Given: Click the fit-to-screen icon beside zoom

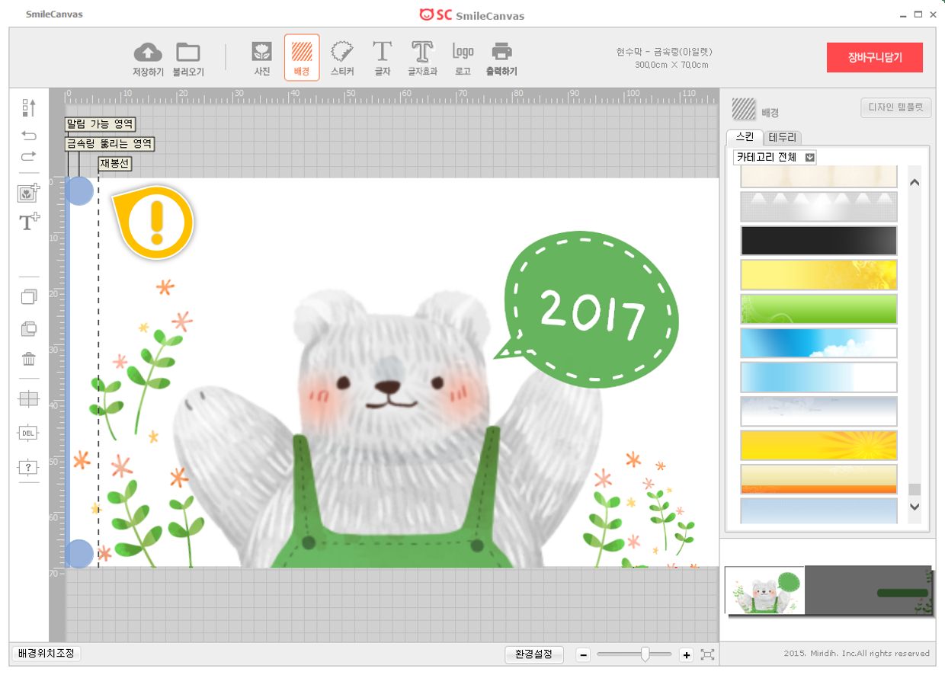Looking at the screenshot, I should (708, 654).
